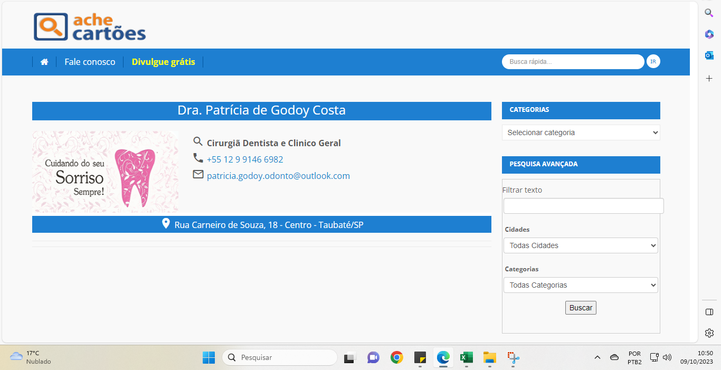
Task: Click the plus icon in Edge sidebar
Action: pos(709,78)
